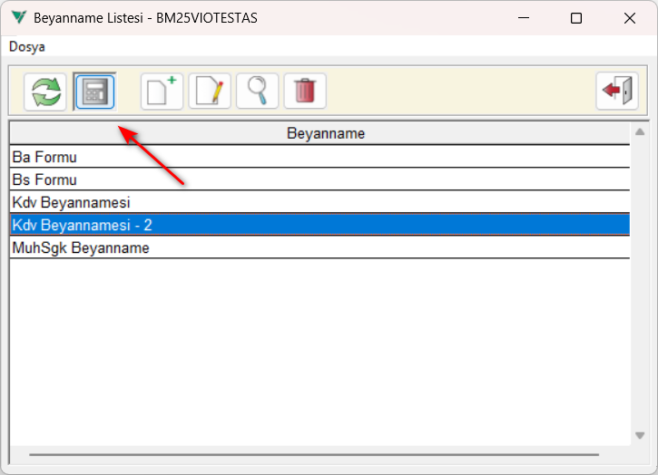Minimize the Beyanname Listesi window
658x475 pixels.
(x=524, y=18)
